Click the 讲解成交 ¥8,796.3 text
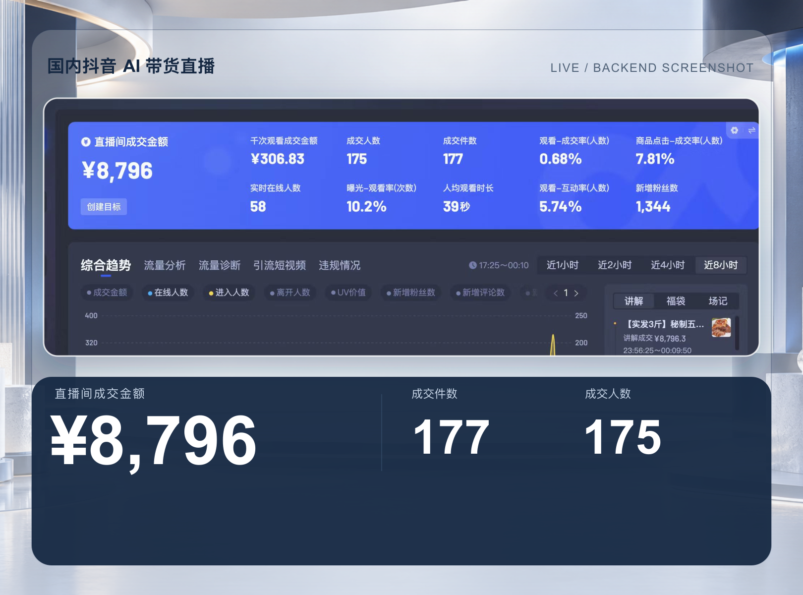Screen dimensions: 803x595 (654, 338)
